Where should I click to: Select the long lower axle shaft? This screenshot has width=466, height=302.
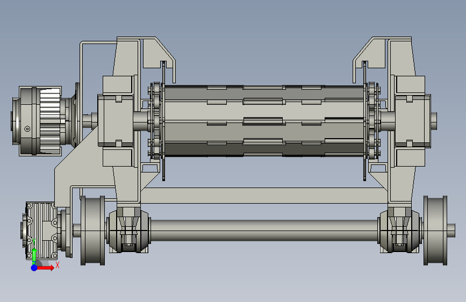pos(264,231)
